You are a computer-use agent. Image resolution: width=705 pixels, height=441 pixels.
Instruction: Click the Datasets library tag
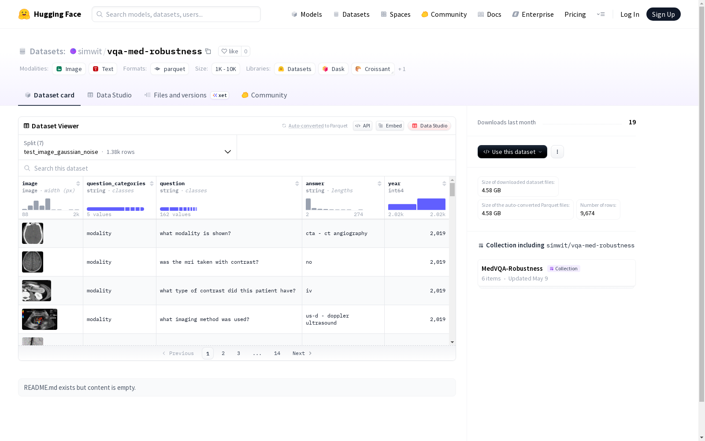tap(295, 69)
